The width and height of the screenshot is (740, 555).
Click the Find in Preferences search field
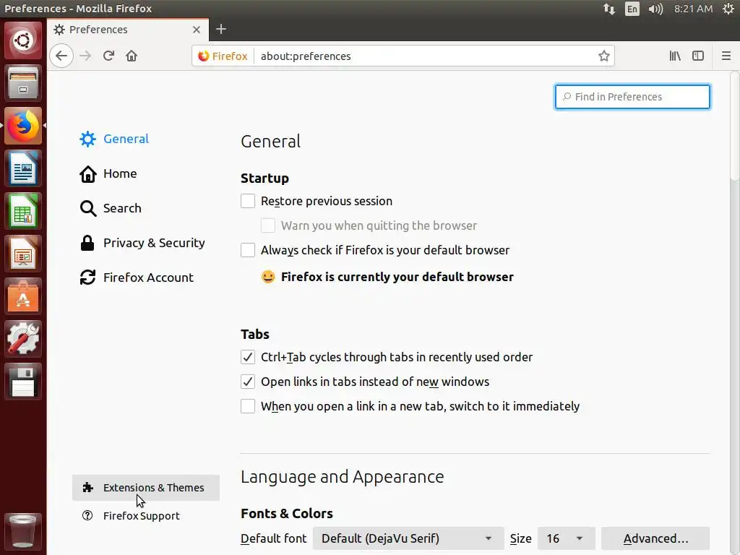[632, 97]
